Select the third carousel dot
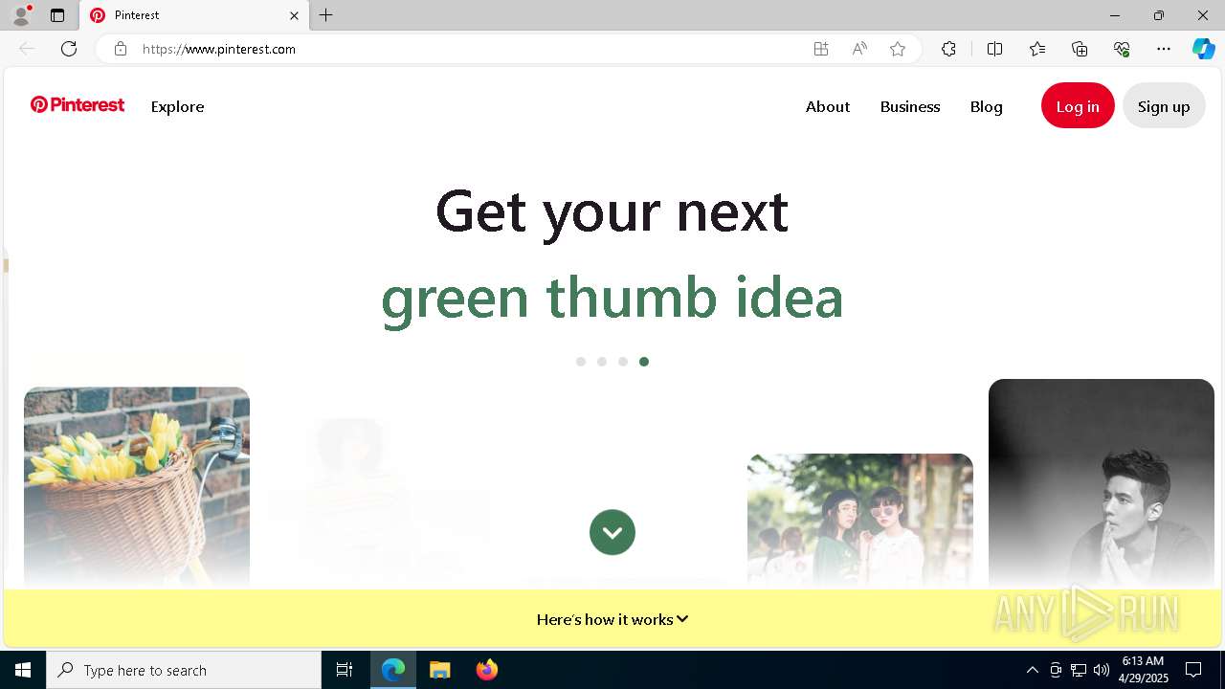This screenshot has height=689, width=1225. tap(623, 362)
